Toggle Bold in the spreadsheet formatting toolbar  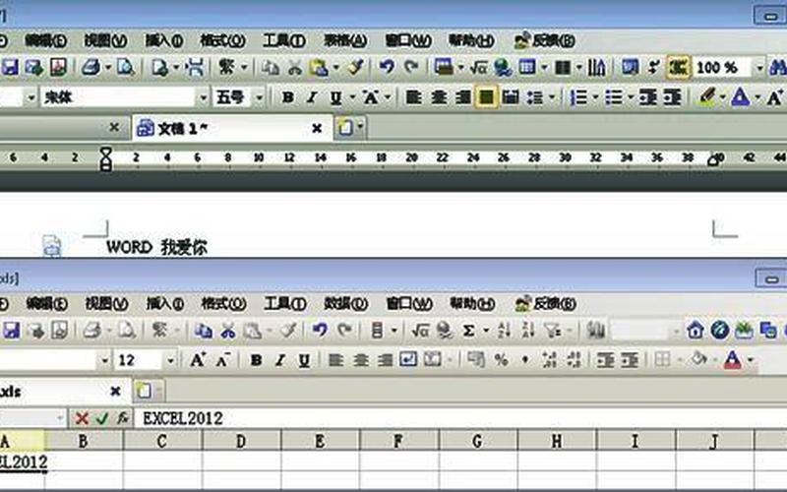click(x=256, y=359)
